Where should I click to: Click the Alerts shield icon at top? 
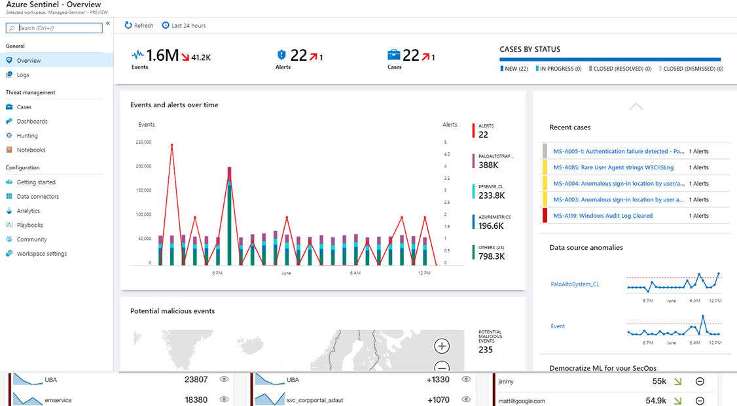click(x=281, y=55)
